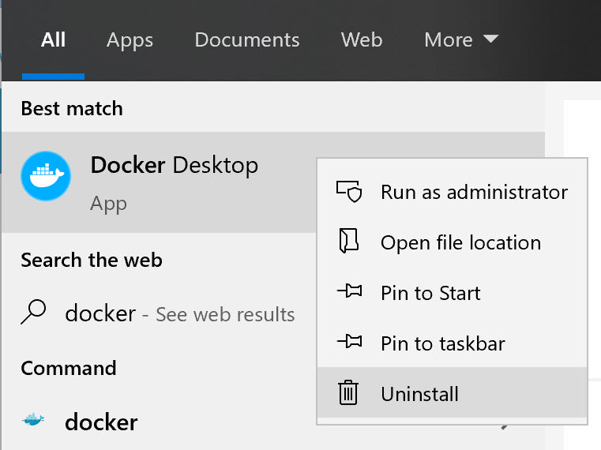Viewport: 601px width, 450px height.
Task: Click the small whale icon of docker command
Action: [34, 421]
